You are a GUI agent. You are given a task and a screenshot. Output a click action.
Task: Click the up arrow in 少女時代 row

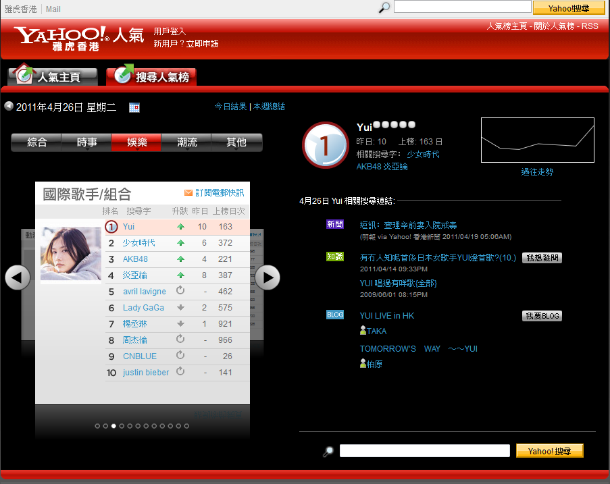point(180,243)
